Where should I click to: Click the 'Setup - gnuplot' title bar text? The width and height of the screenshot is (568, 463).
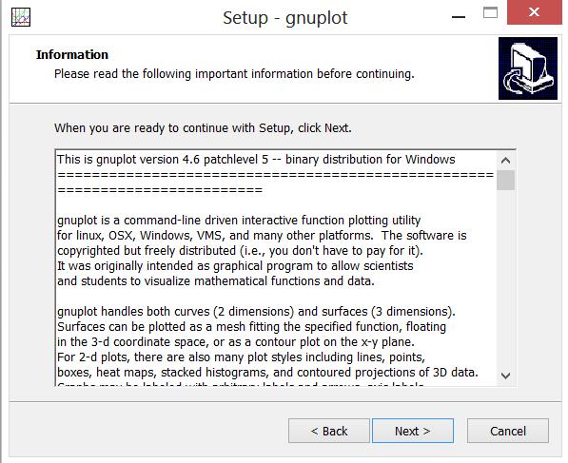(x=285, y=18)
